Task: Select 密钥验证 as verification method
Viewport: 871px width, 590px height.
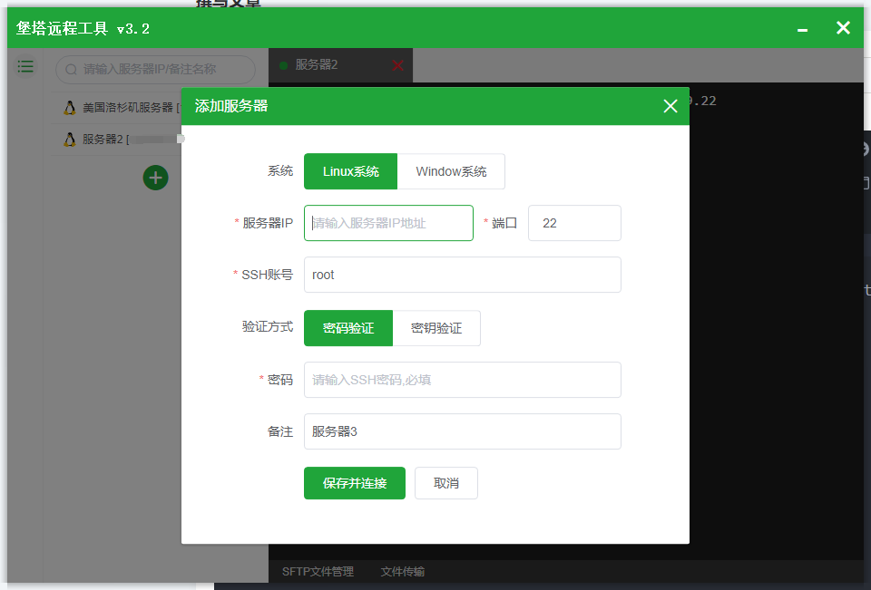Action: [437, 328]
